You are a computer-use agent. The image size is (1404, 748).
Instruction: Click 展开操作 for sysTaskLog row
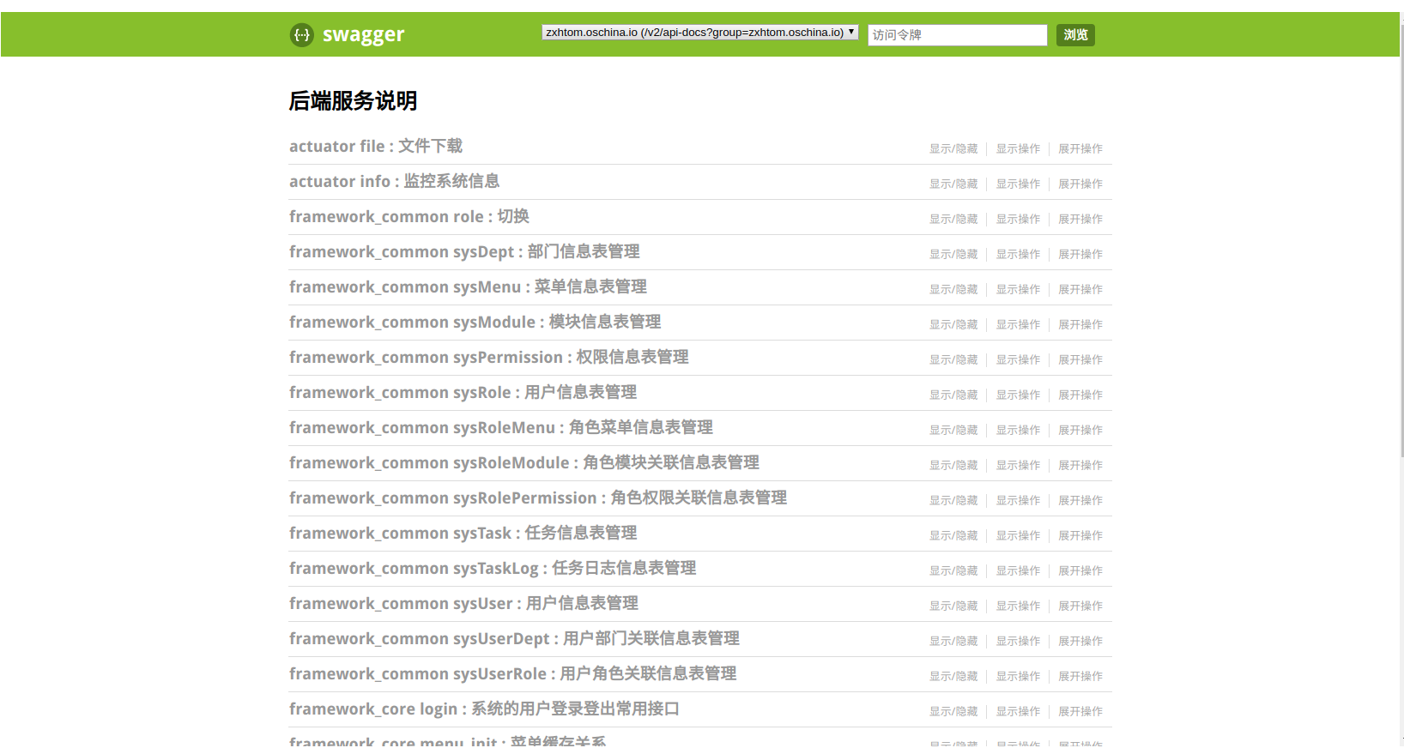pos(1080,571)
